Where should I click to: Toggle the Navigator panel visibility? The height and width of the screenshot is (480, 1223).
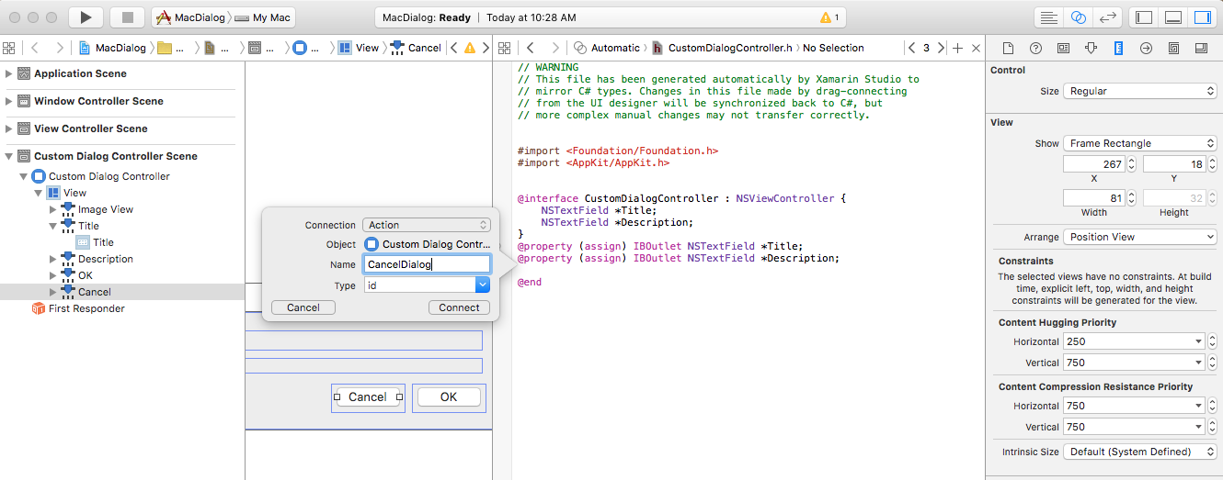click(1144, 17)
